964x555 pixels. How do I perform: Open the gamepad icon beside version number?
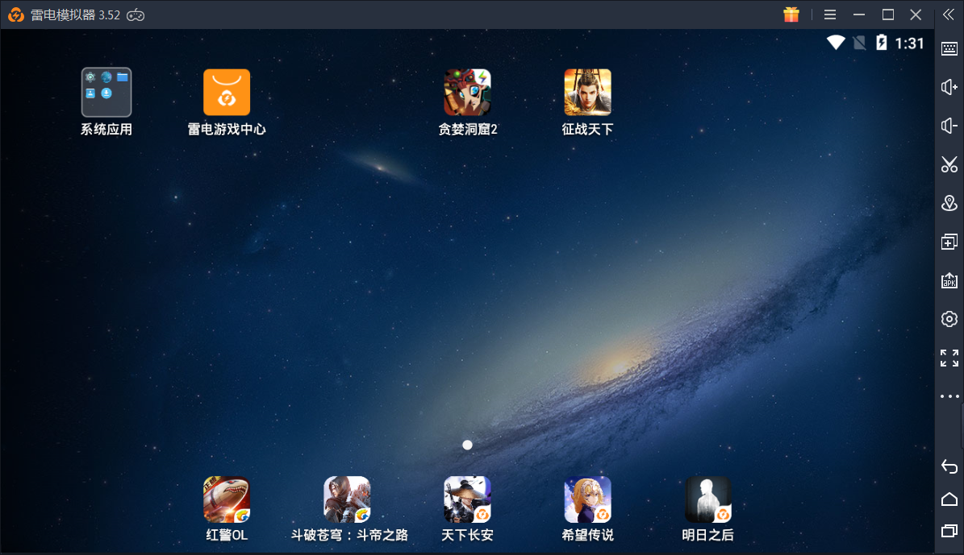(x=136, y=15)
